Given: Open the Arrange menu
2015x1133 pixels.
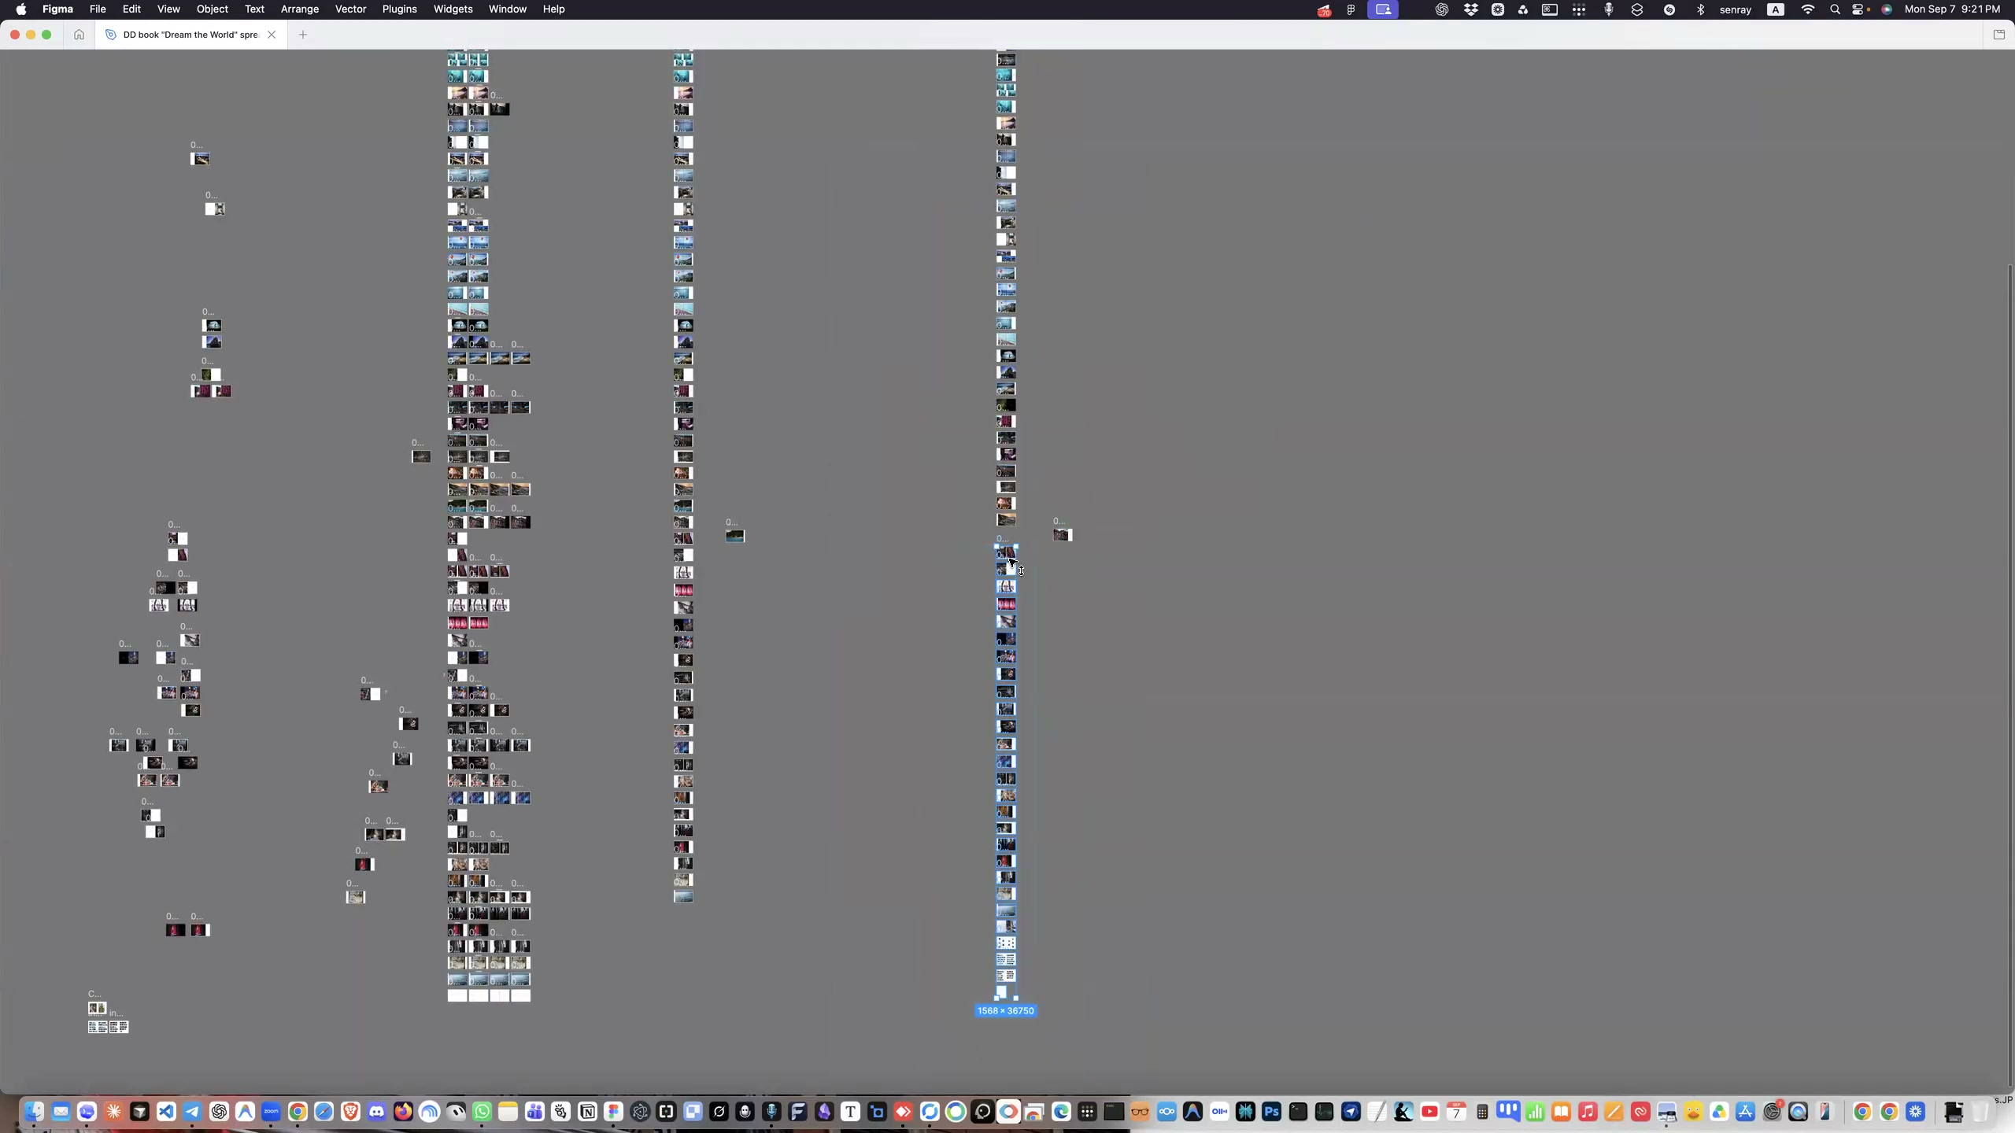Looking at the screenshot, I should tap(299, 9).
